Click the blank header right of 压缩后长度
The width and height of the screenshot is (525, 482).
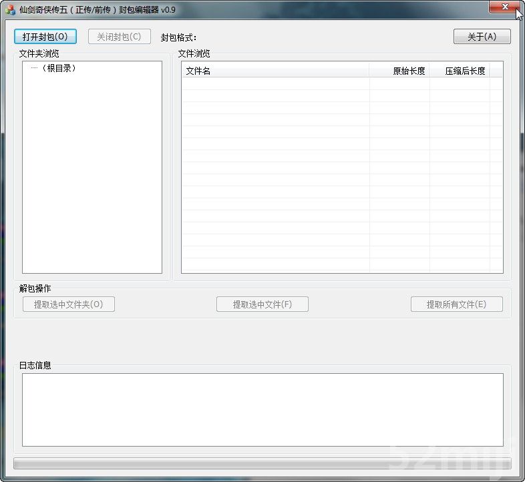click(x=496, y=71)
